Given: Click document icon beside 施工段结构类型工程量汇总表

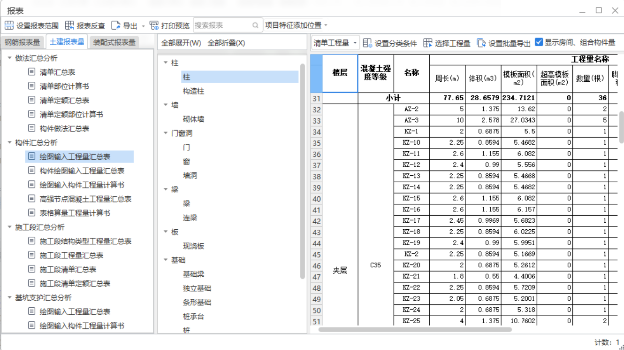Looking at the screenshot, I should tap(31, 241).
